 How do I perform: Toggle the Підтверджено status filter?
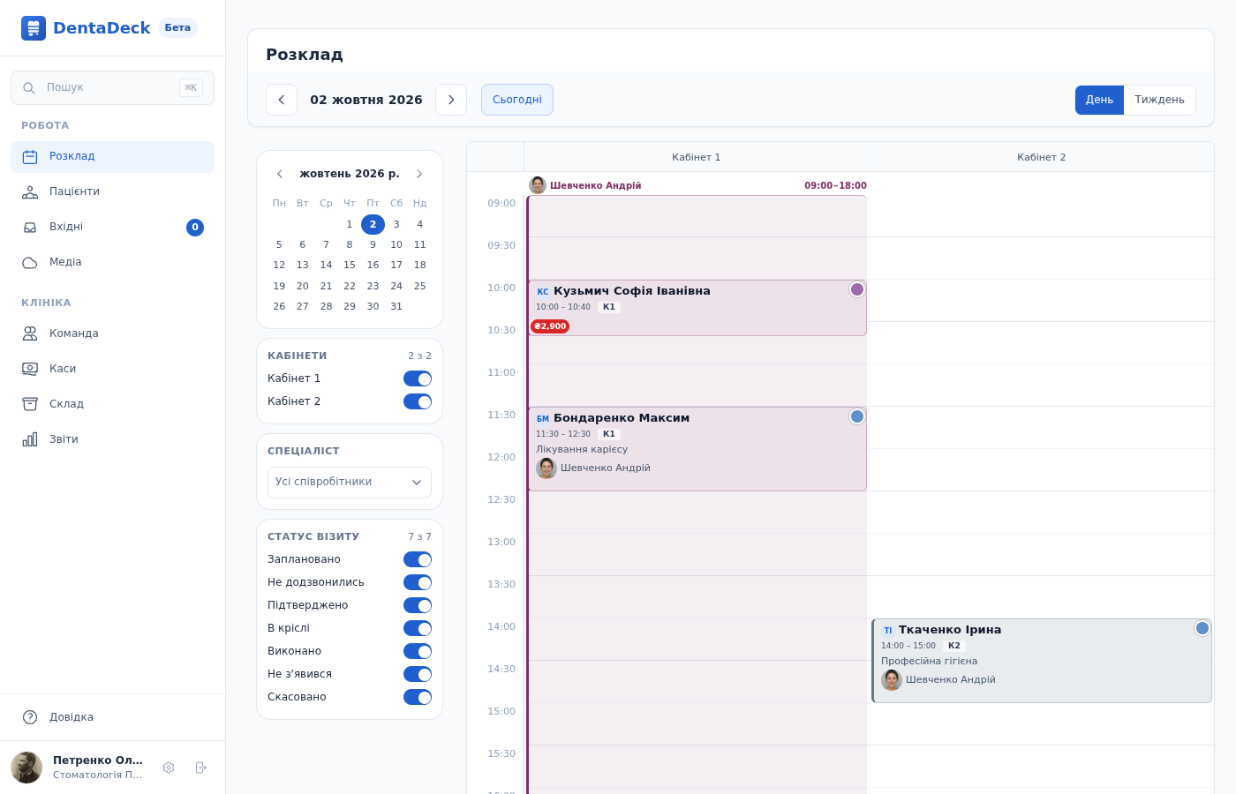pos(418,605)
